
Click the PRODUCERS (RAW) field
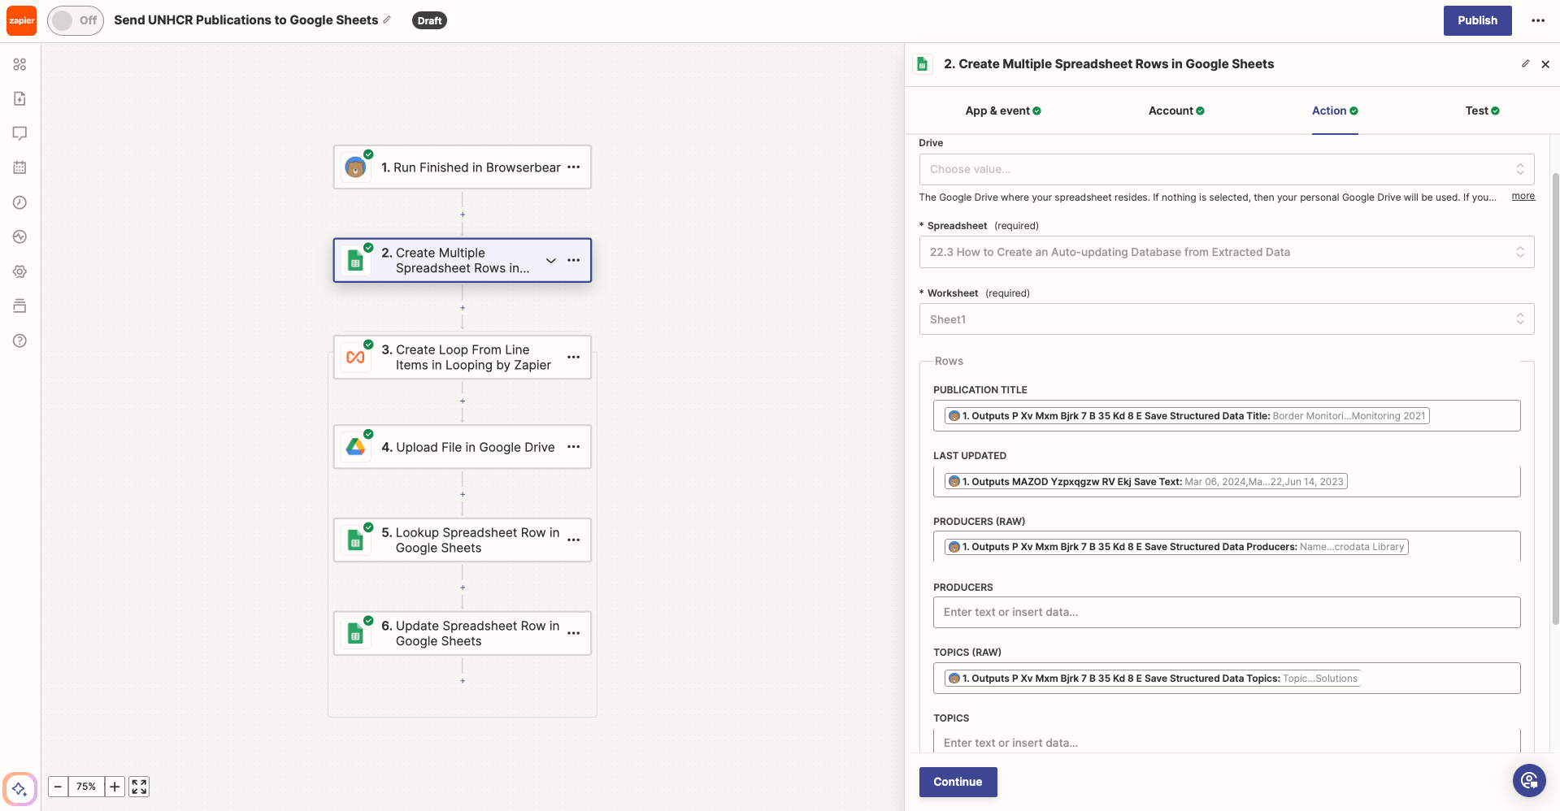[1227, 547]
